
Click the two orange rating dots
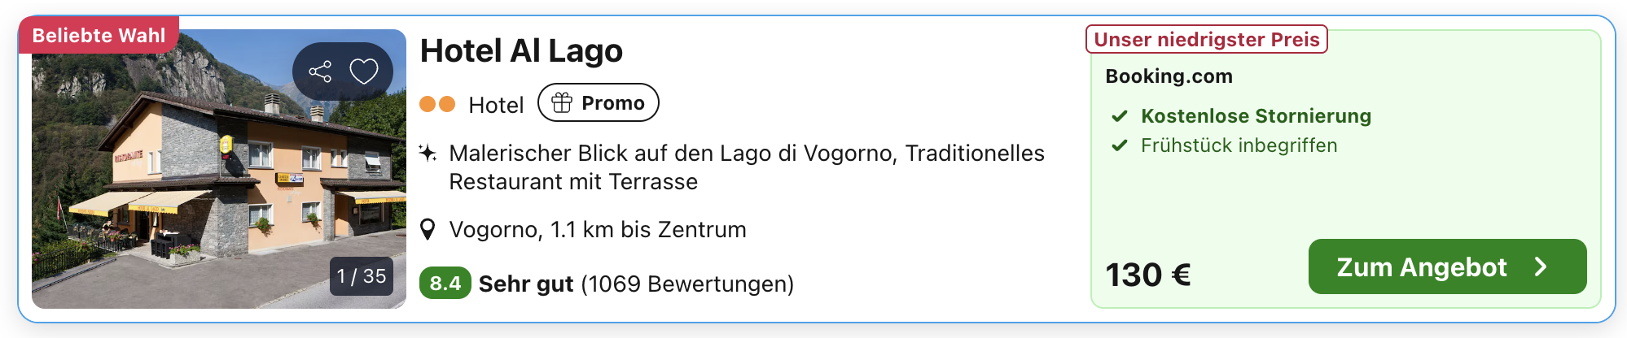tap(437, 104)
